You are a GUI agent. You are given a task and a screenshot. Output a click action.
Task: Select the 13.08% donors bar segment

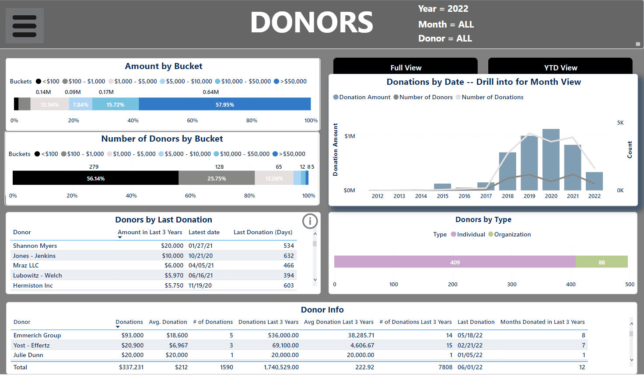click(x=274, y=178)
